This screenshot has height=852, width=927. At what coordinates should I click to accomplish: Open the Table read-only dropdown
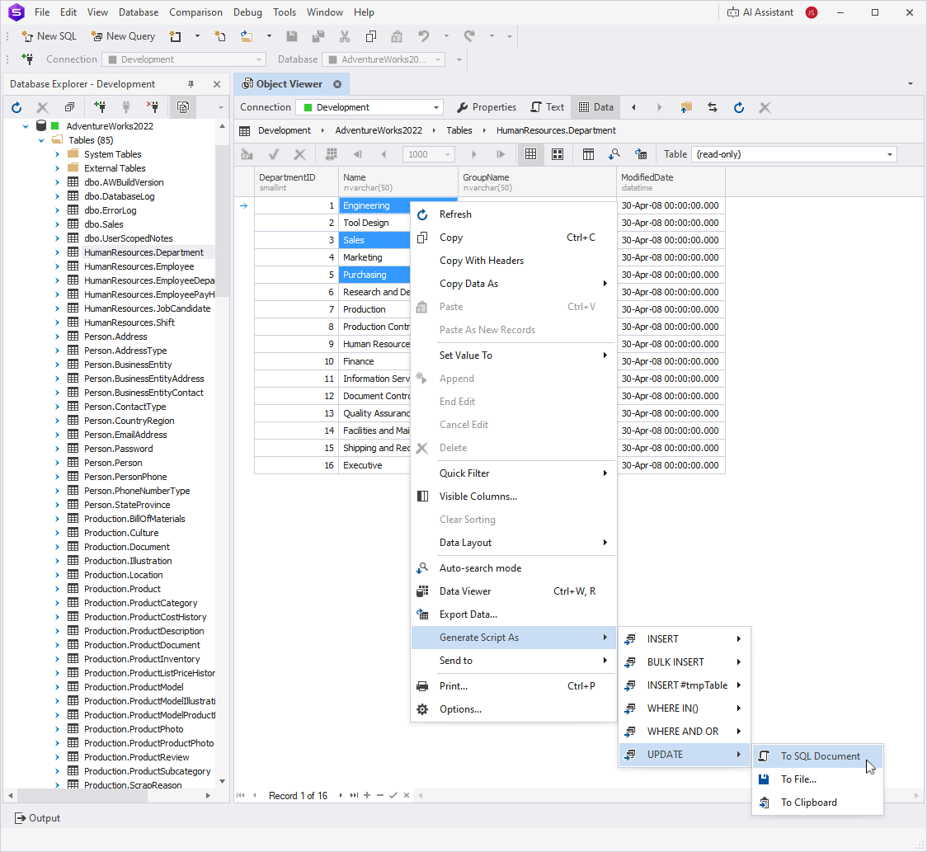889,154
